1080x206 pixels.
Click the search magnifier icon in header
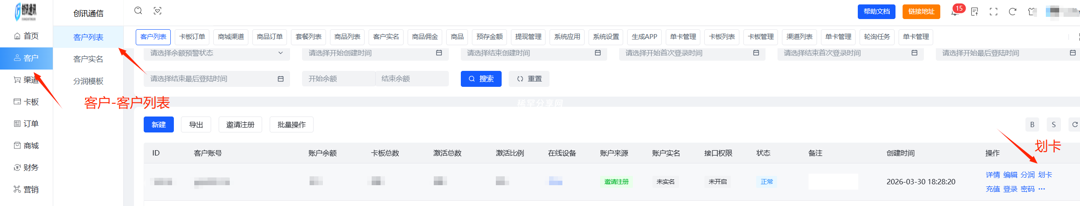pyautogui.click(x=138, y=11)
